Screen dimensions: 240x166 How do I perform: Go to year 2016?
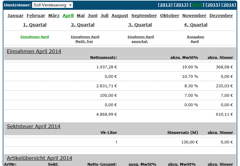tap(229, 5)
